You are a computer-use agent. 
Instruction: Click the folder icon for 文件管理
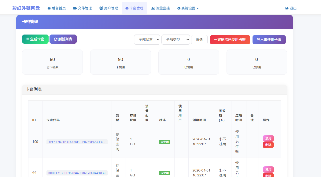point(75,8)
